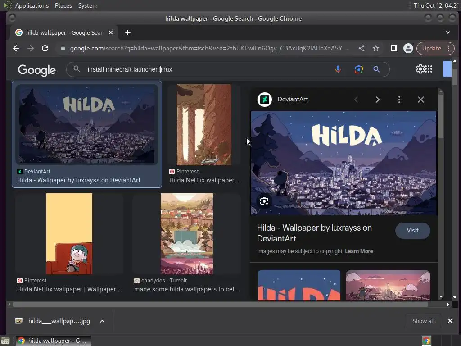Show previous image in preview panel
This screenshot has width=461, height=346.
[356, 100]
